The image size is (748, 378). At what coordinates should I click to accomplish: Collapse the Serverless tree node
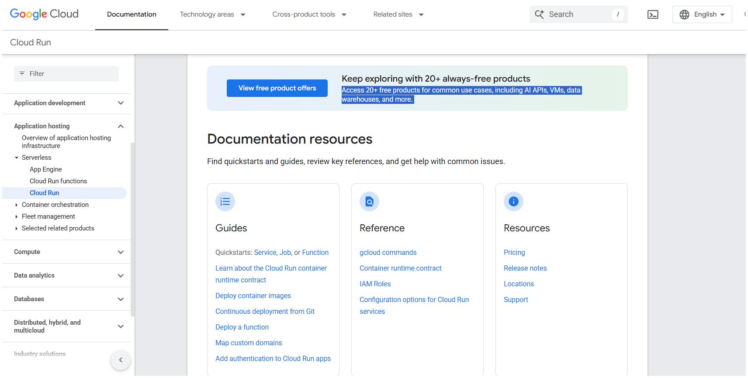[x=17, y=158]
